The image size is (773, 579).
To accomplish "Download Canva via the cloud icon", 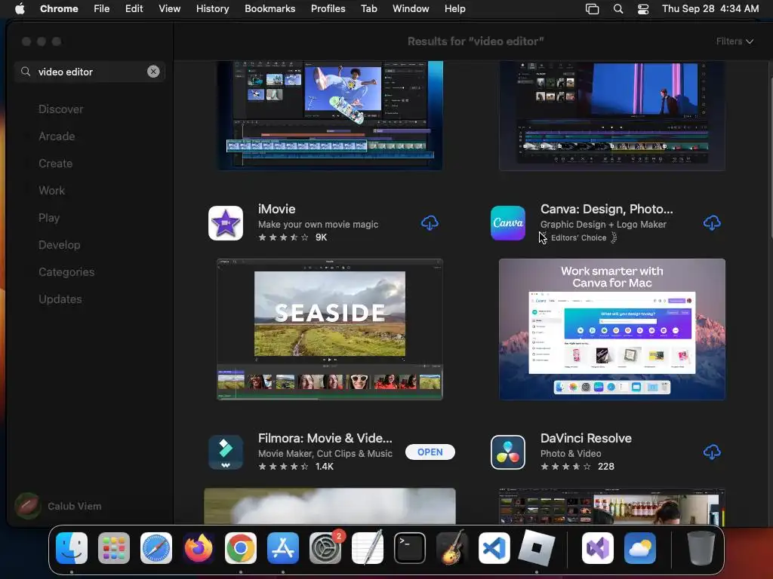I will tap(712, 223).
